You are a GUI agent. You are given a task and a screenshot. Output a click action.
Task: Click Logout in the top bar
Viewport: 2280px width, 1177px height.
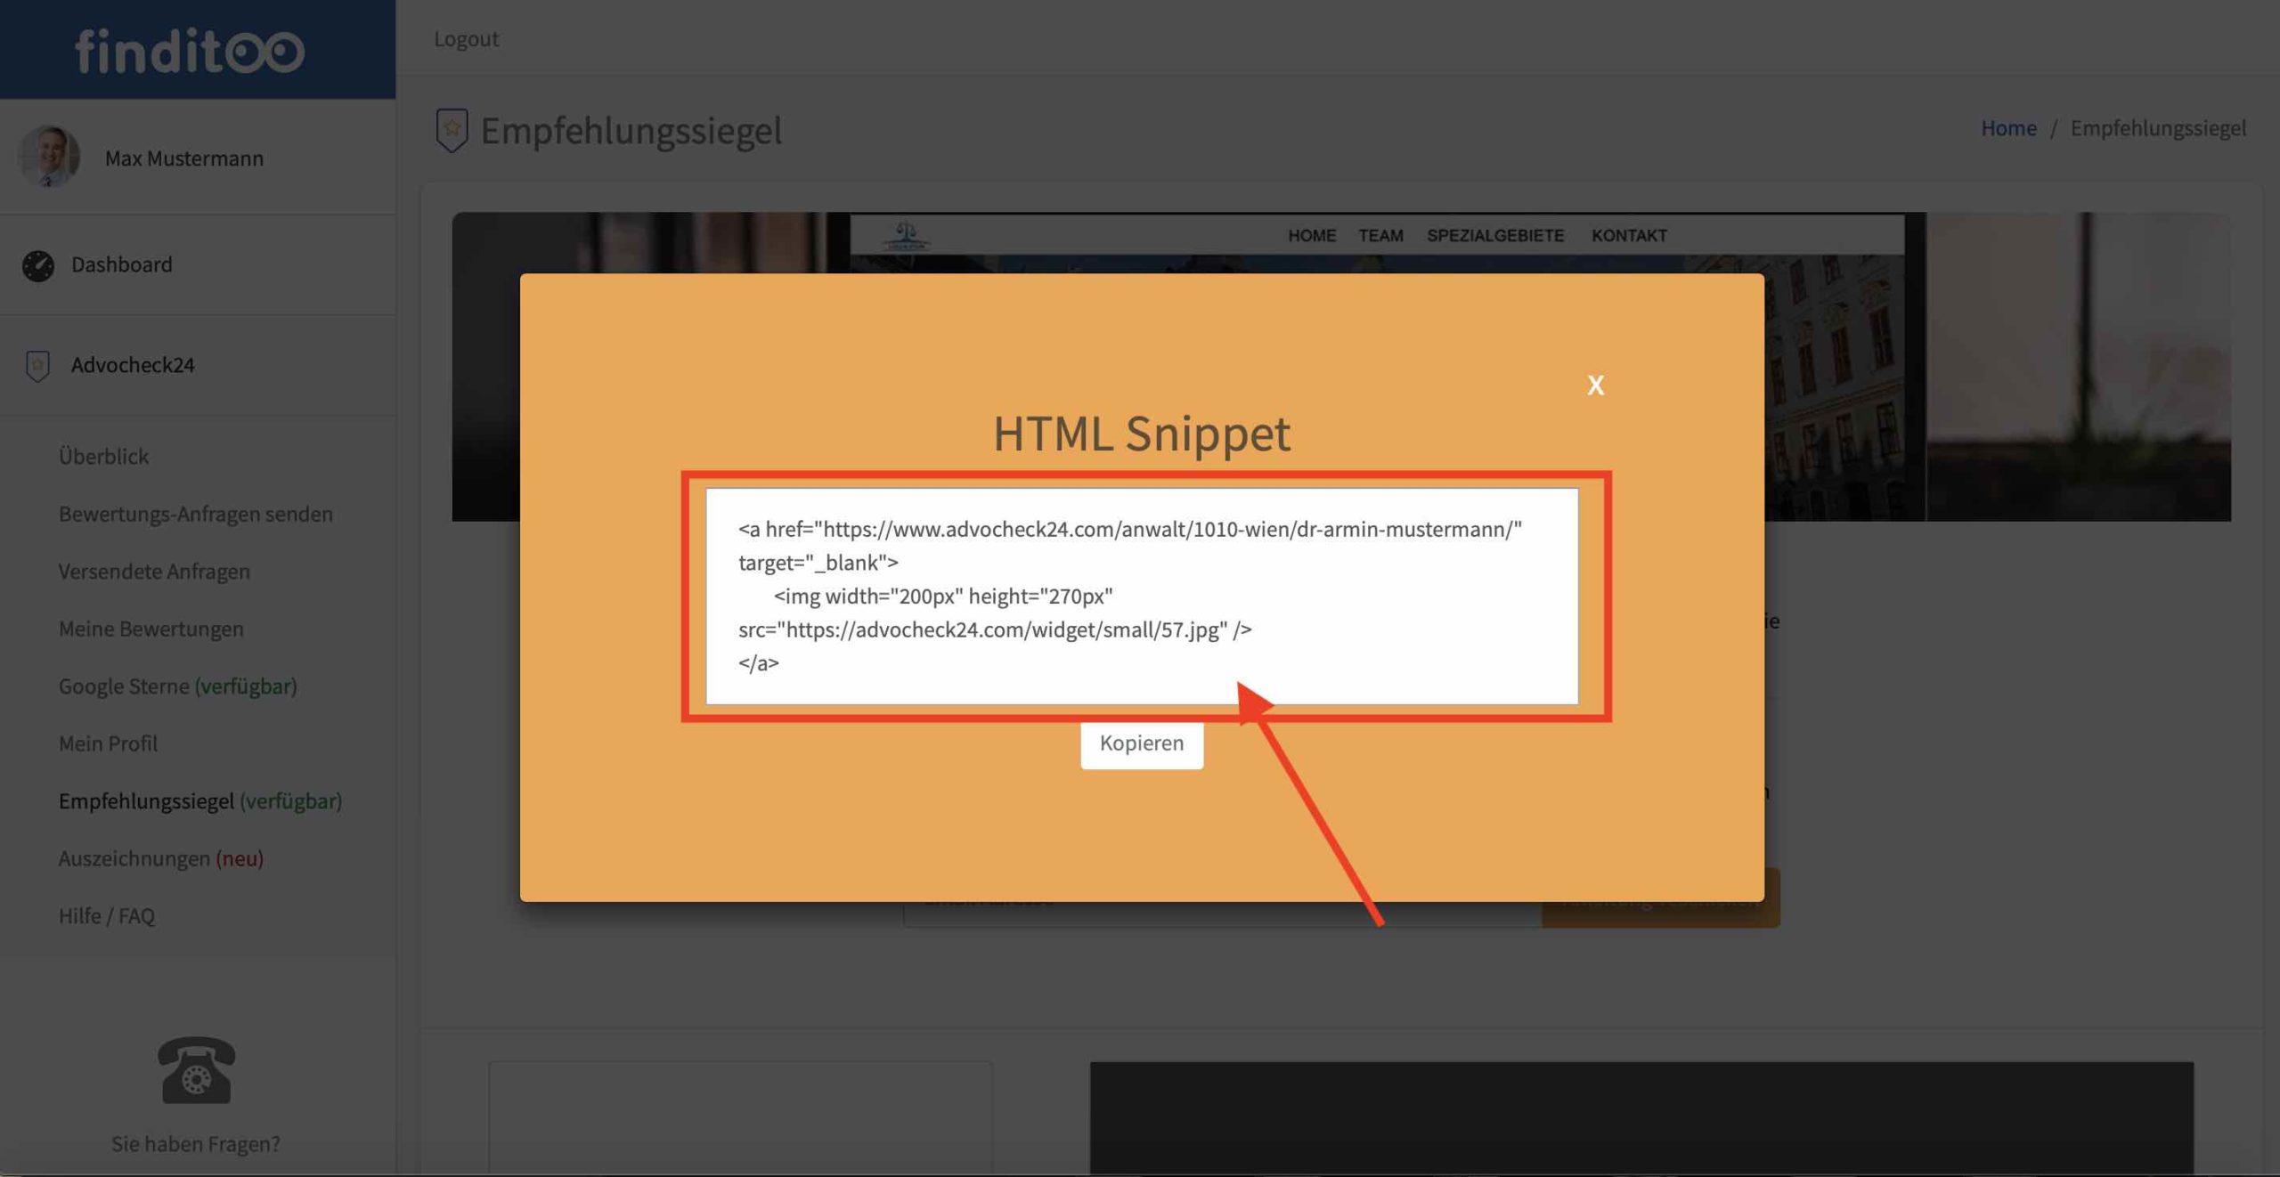coord(466,39)
